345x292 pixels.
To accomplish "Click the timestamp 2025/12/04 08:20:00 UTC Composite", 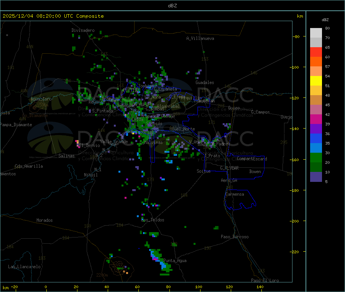I will click(53, 16).
